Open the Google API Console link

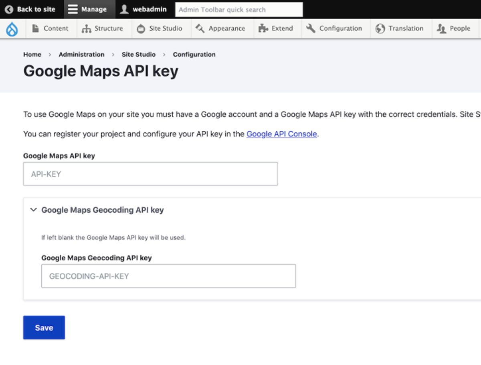(282, 134)
